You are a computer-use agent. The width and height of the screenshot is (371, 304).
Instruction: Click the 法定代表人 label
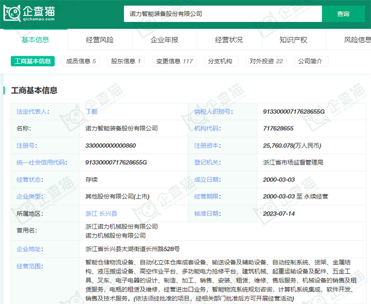point(33,111)
